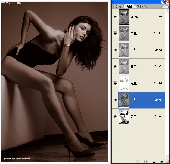Image resolution: width=170 pixels, height=164 pixels.
Task: Hide the CMYK channel eye icon
Action: pos(115,17)
